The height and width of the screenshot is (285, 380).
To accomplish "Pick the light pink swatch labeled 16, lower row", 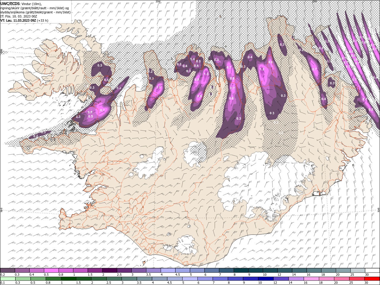I will pyautogui.click(x=311, y=279).
